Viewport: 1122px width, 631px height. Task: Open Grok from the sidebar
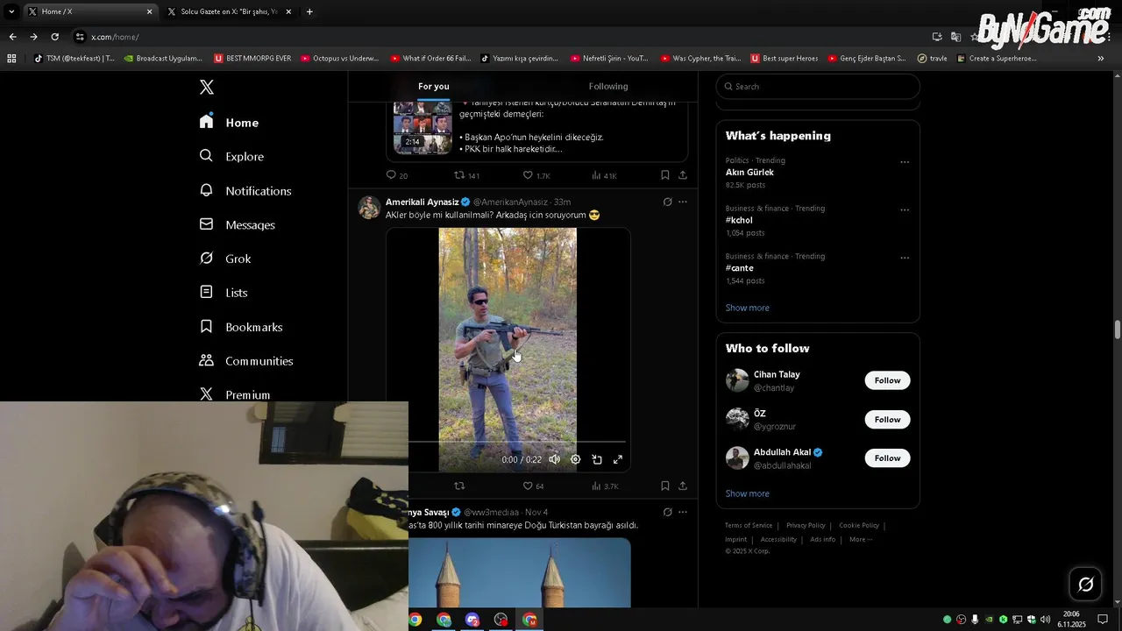tap(225, 259)
